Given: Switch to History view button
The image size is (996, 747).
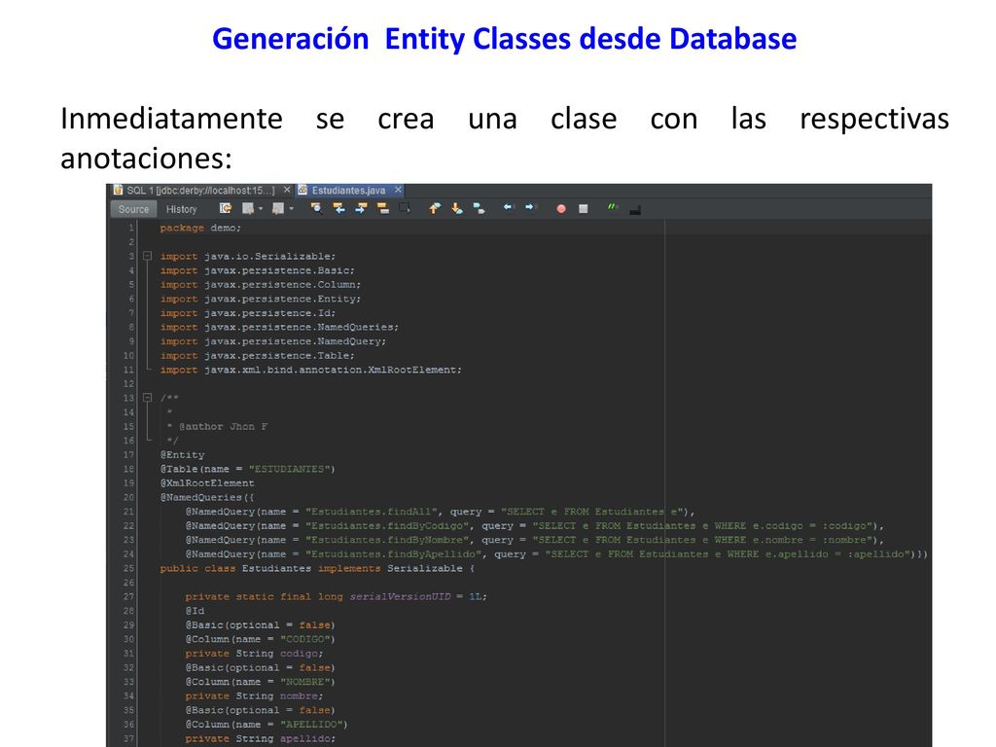Looking at the screenshot, I should (x=182, y=209).
